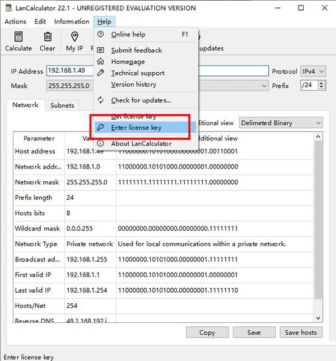Open the Actions menu
The image size is (336, 361).
click(x=16, y=21)
